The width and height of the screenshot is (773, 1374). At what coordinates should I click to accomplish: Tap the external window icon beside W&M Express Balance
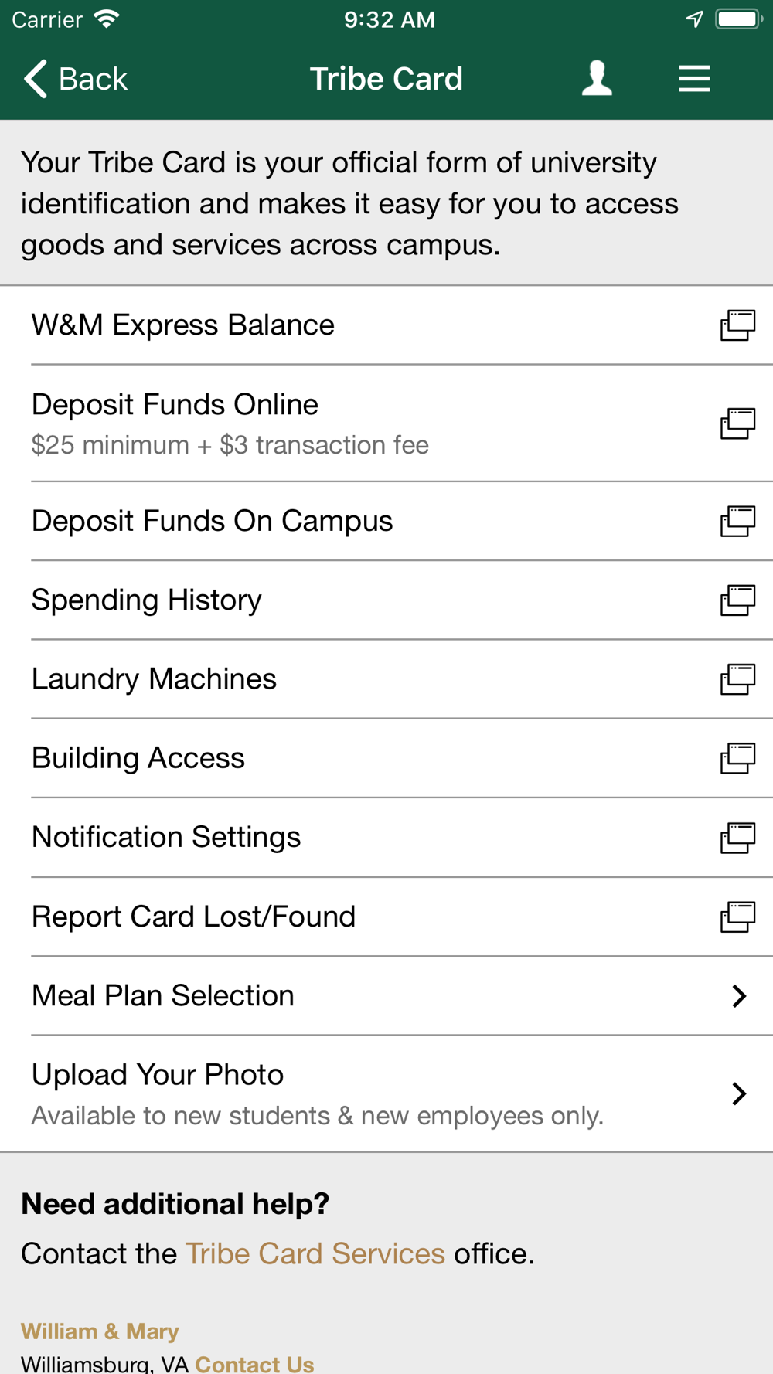click(737, 325)
